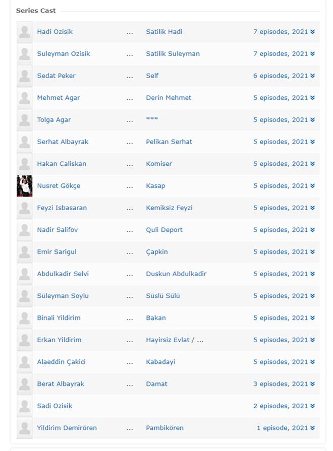Expand Hadi Ozisik's 7 episodes list
333x451 pixels.
[x=284, y=32]
